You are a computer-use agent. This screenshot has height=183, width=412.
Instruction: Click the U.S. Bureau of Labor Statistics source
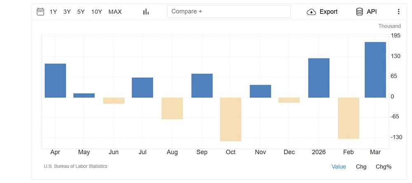[75, 166]
